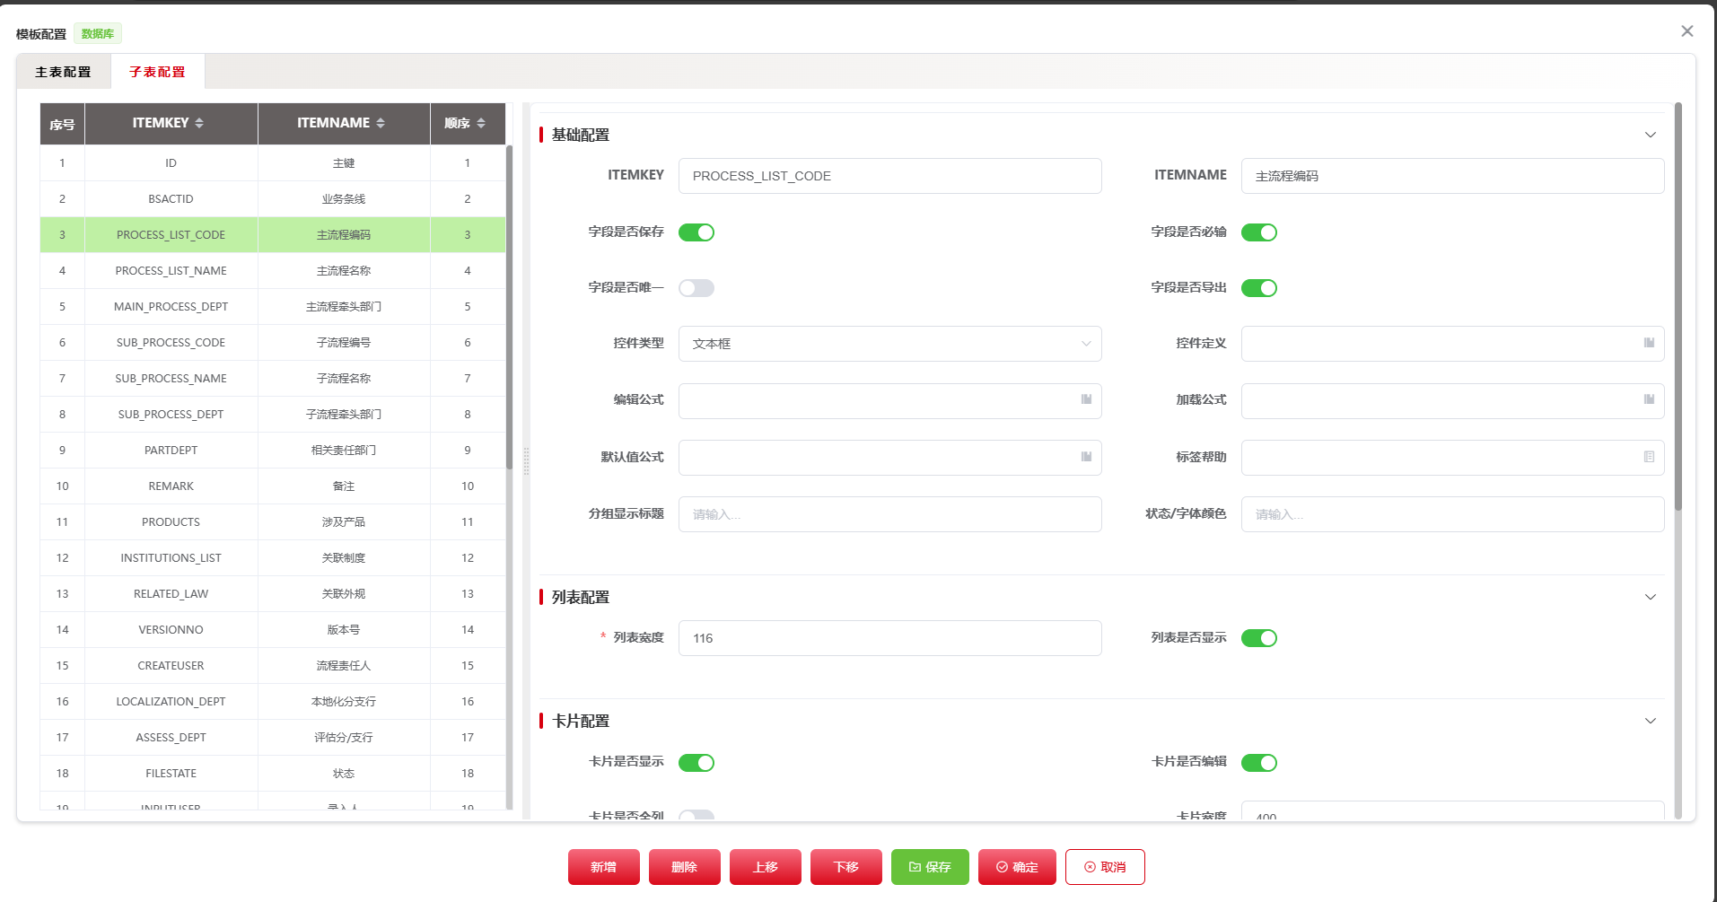The width and height of the screenshot is (1717, 902).
Task: Confirm with 确定 button
Action: [1017, 867]
